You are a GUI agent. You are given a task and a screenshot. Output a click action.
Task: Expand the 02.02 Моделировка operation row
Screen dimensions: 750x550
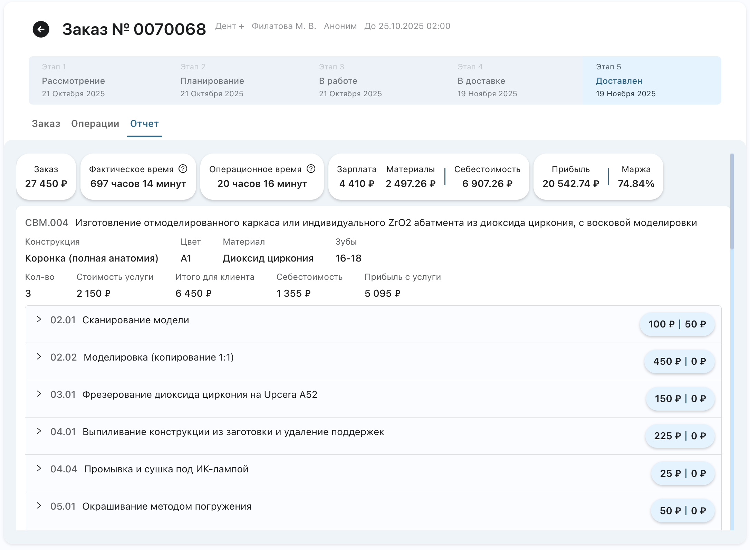(x=39, y=357)
